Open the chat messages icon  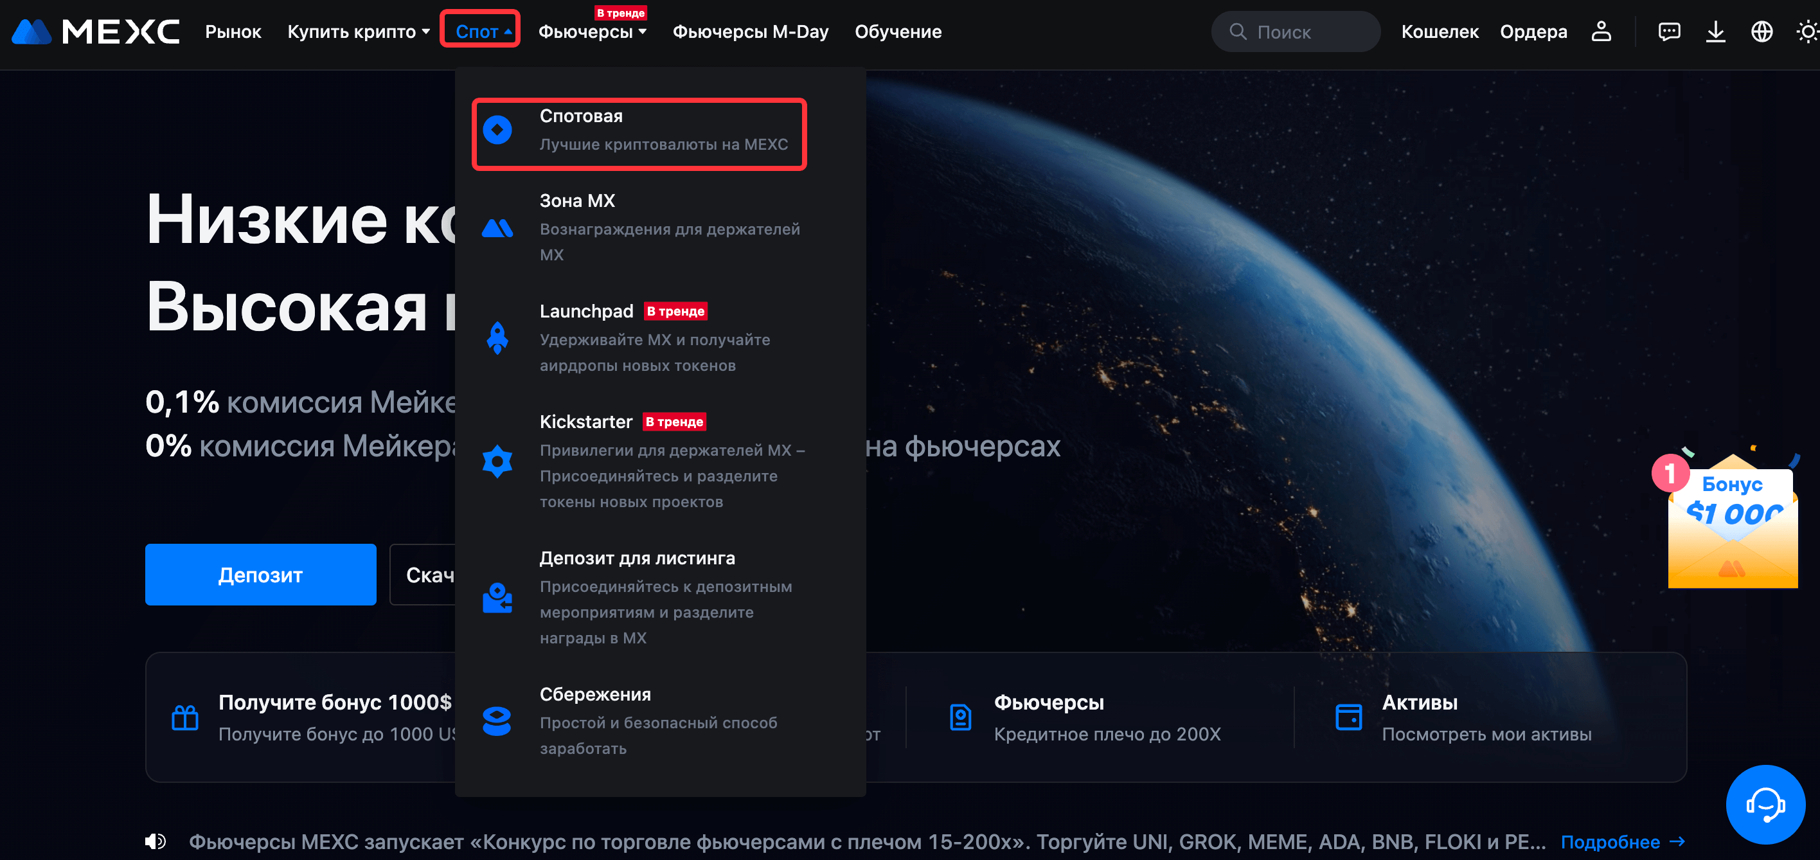[x=1669, y=31]
